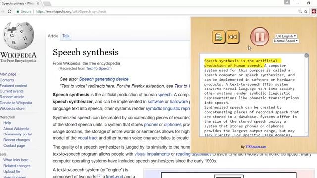Open the Normal Speed dropdown
The width and height of the screenshot is (317, 178).
pyautogui.click(x=286, y=41)
